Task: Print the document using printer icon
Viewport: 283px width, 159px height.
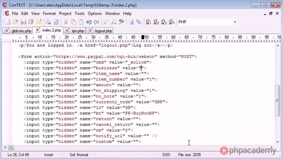Action: 48,22
